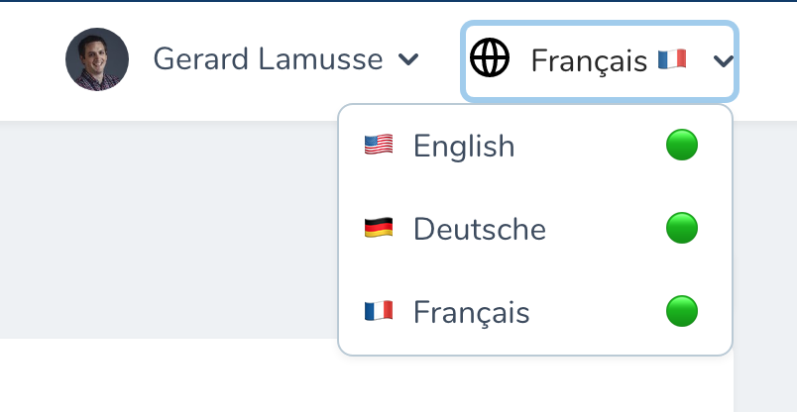Collapse the language selector chevron
This screenshot has width=797, height=412.
(x=723, y=61)
